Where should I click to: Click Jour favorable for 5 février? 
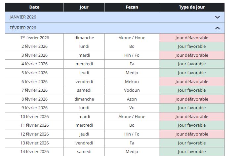192,73
